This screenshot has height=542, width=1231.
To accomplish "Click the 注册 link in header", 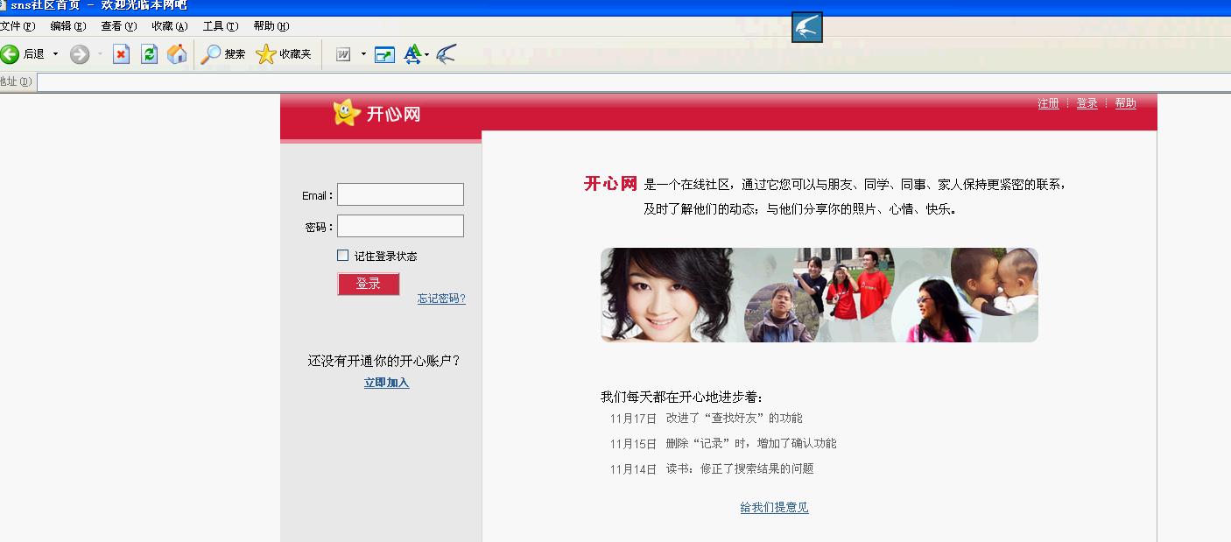I will click(1049, 103).
